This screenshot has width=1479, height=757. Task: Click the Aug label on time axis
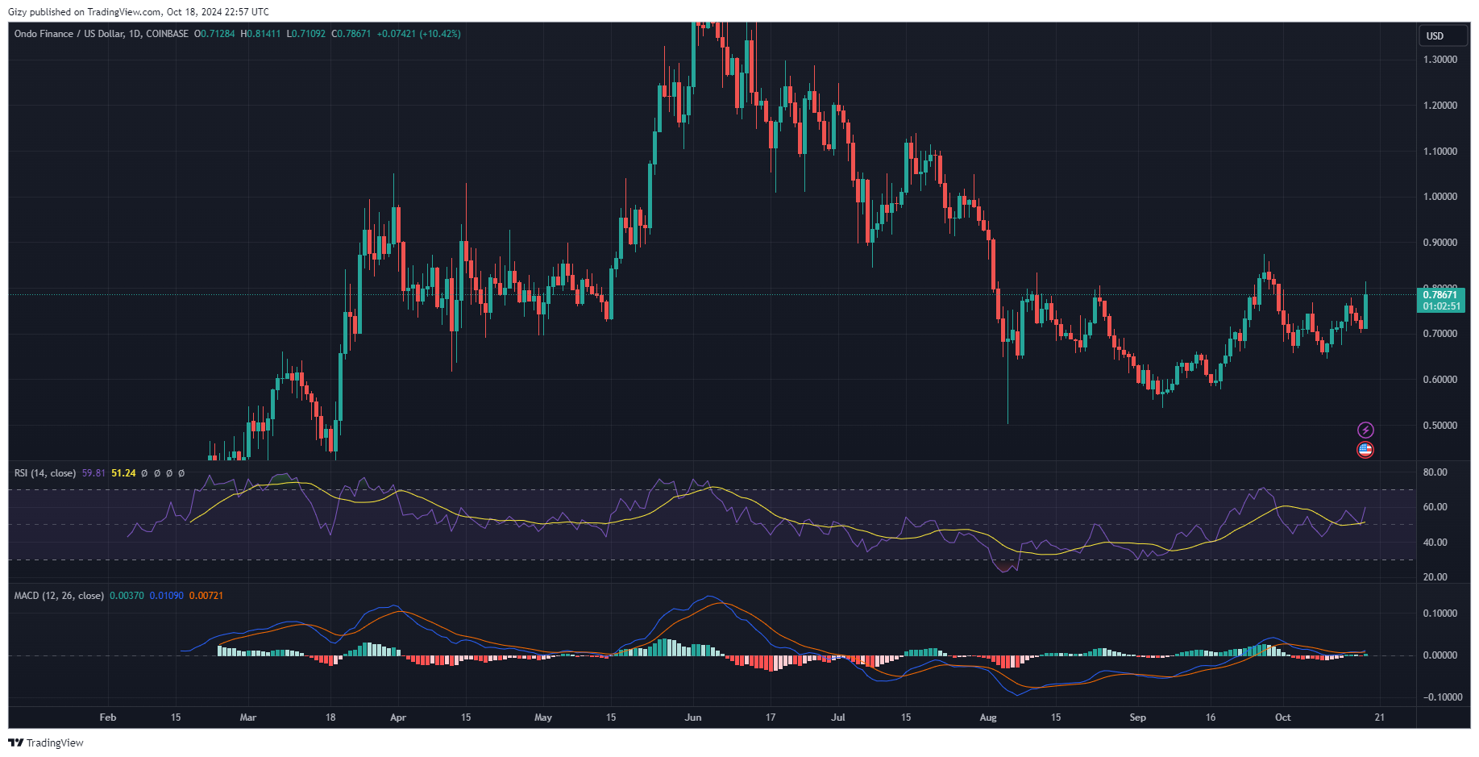[988, 717]
